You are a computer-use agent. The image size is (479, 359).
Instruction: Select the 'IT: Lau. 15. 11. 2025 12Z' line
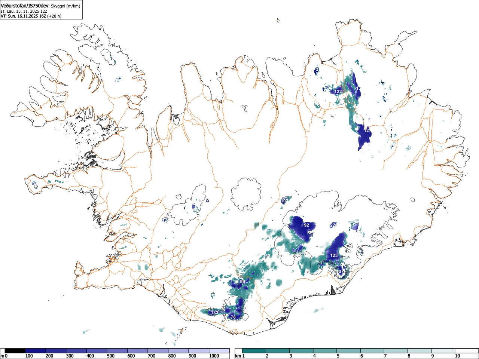(24, 11)
